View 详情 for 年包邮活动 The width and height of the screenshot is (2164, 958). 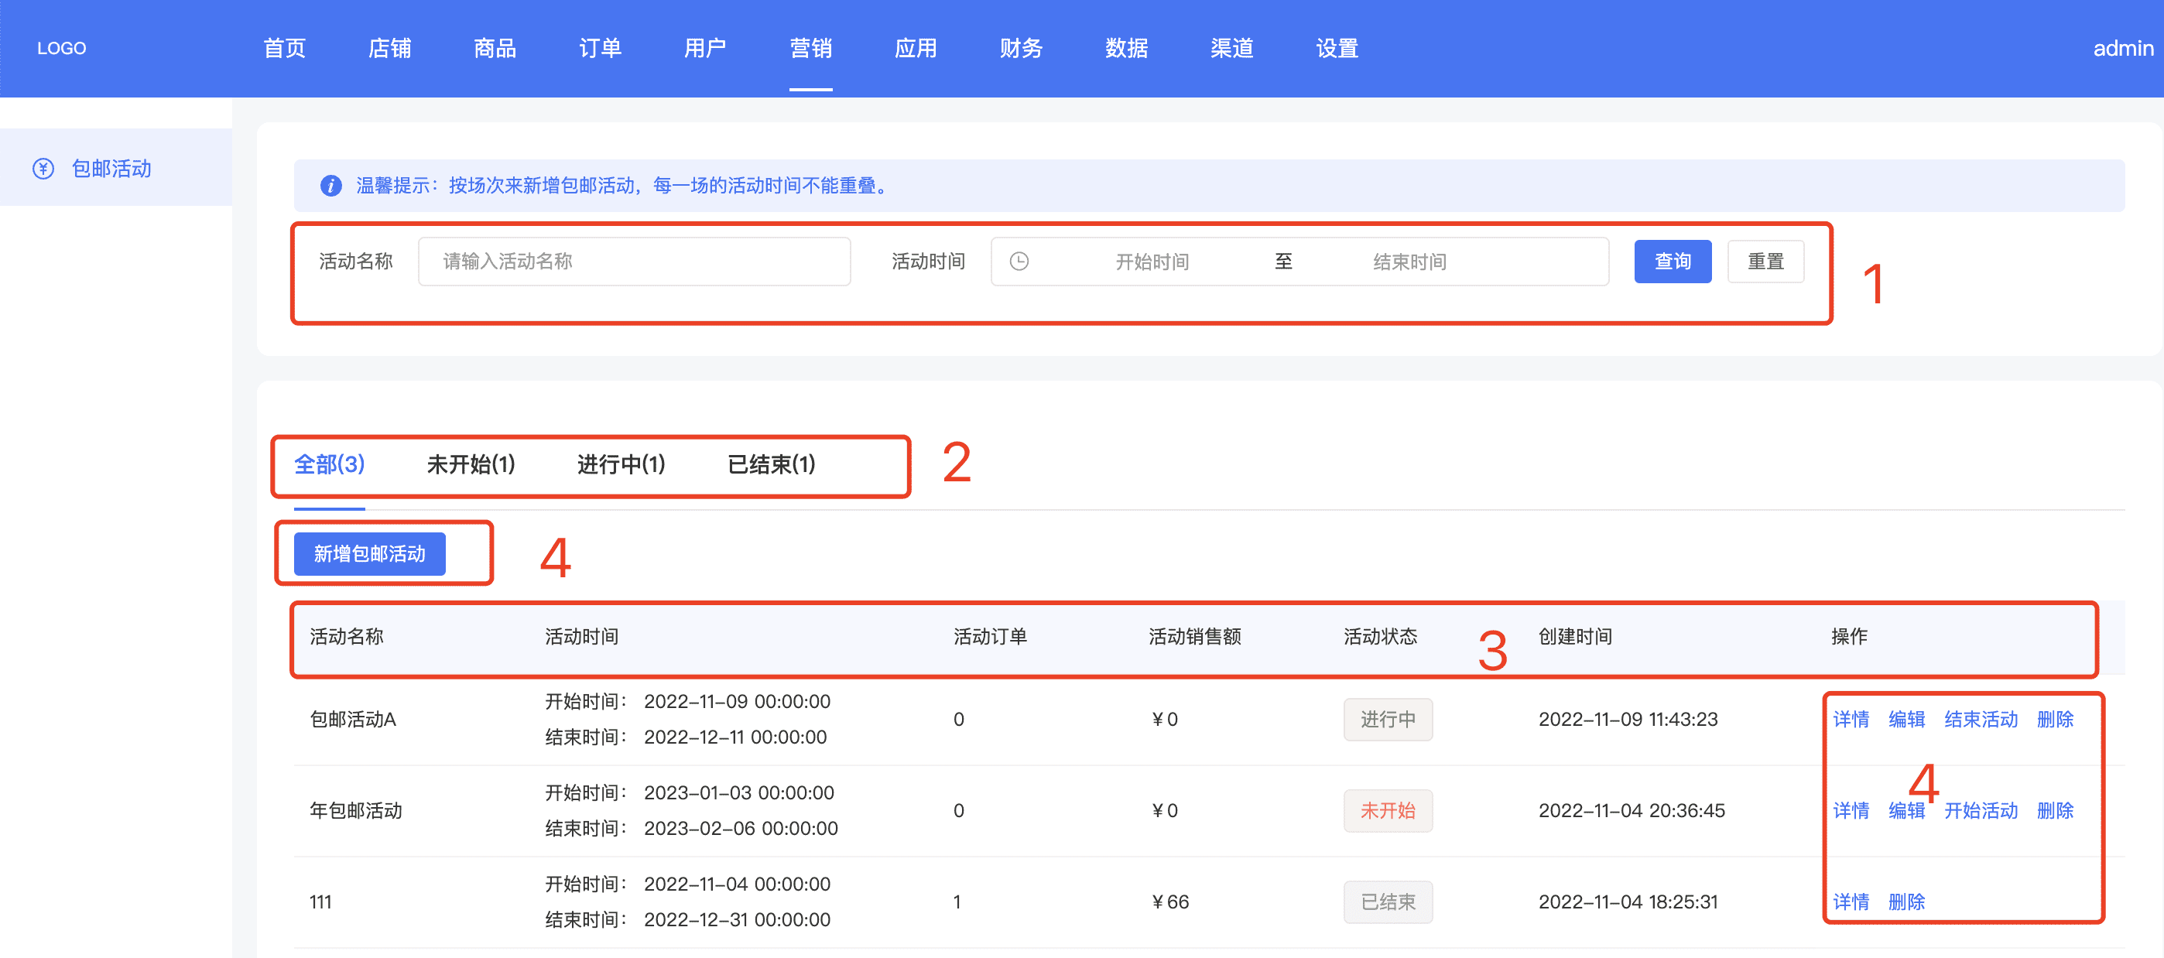[1851, 811]
